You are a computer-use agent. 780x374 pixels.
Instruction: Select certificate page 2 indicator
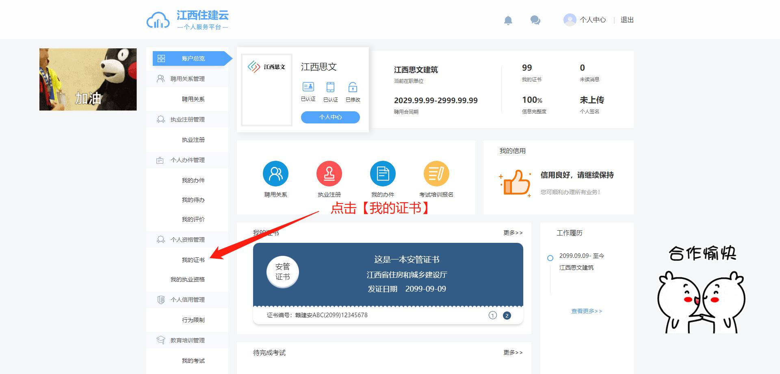click(507, 316)
